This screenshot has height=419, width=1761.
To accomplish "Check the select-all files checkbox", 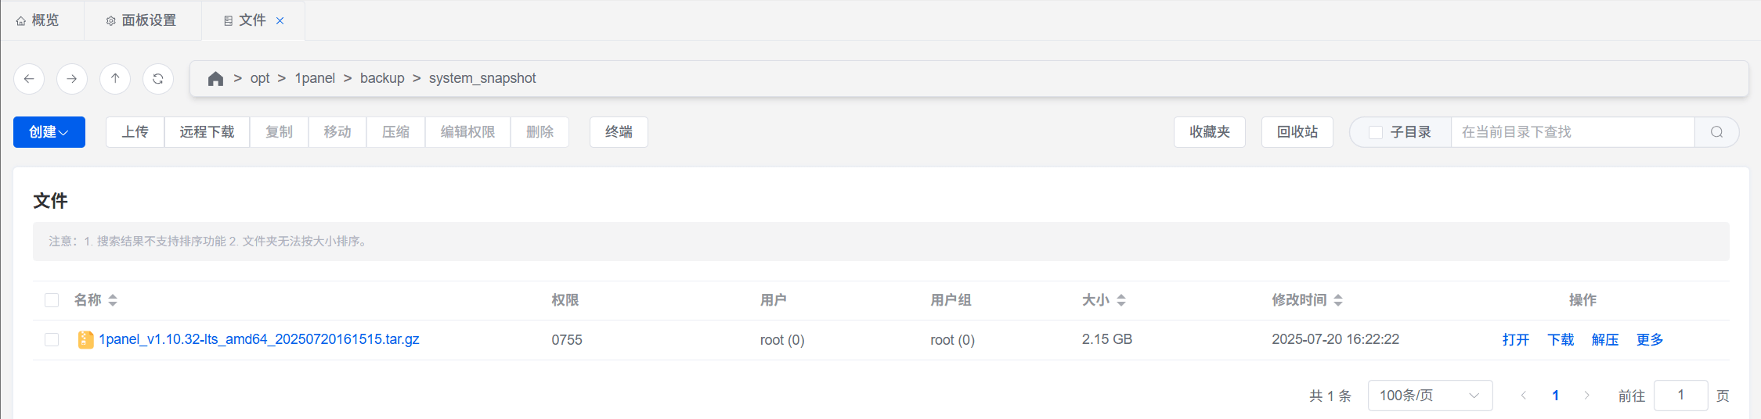I will [52, 300].
